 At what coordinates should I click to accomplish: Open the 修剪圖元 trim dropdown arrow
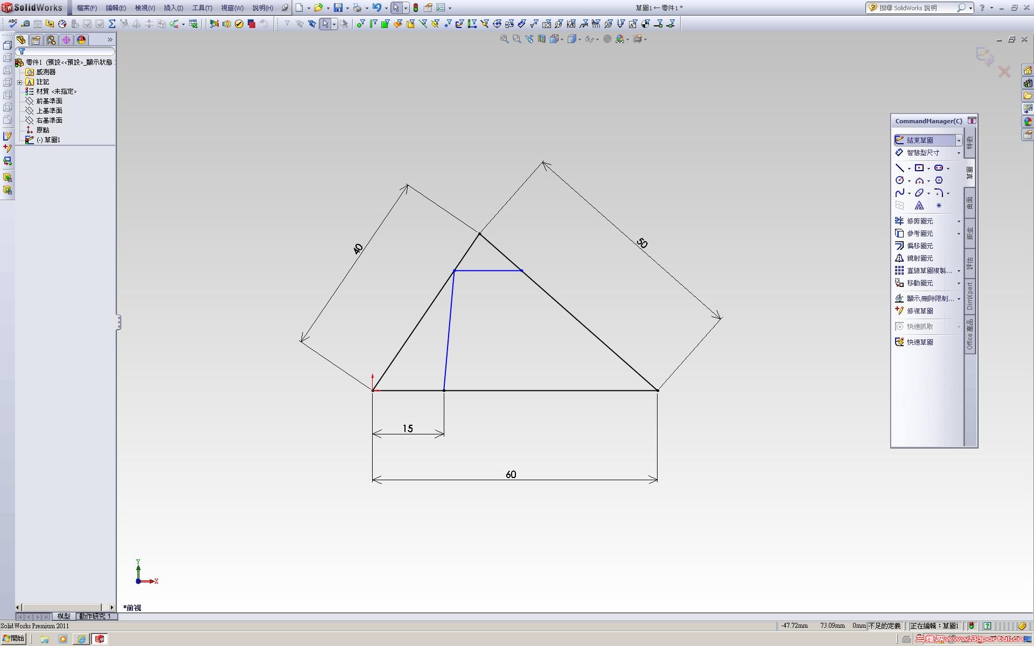[959, 221]
